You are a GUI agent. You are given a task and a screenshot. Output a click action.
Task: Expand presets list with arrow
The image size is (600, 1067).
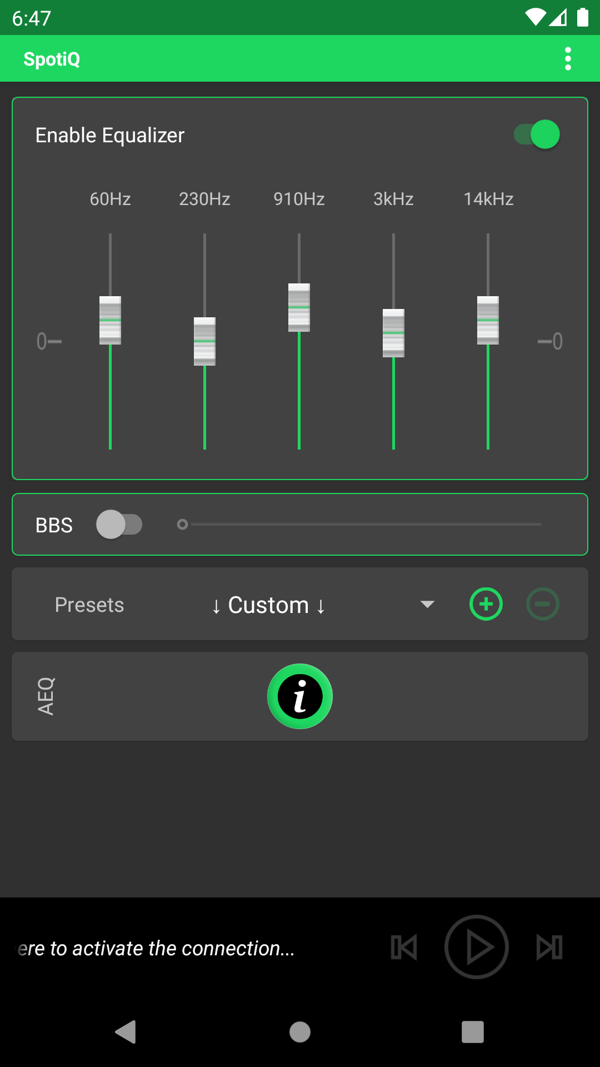click(427, 604)
